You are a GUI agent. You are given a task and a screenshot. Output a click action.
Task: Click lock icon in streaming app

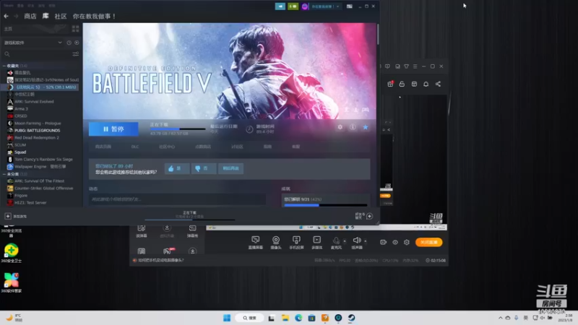pos(402,84)
